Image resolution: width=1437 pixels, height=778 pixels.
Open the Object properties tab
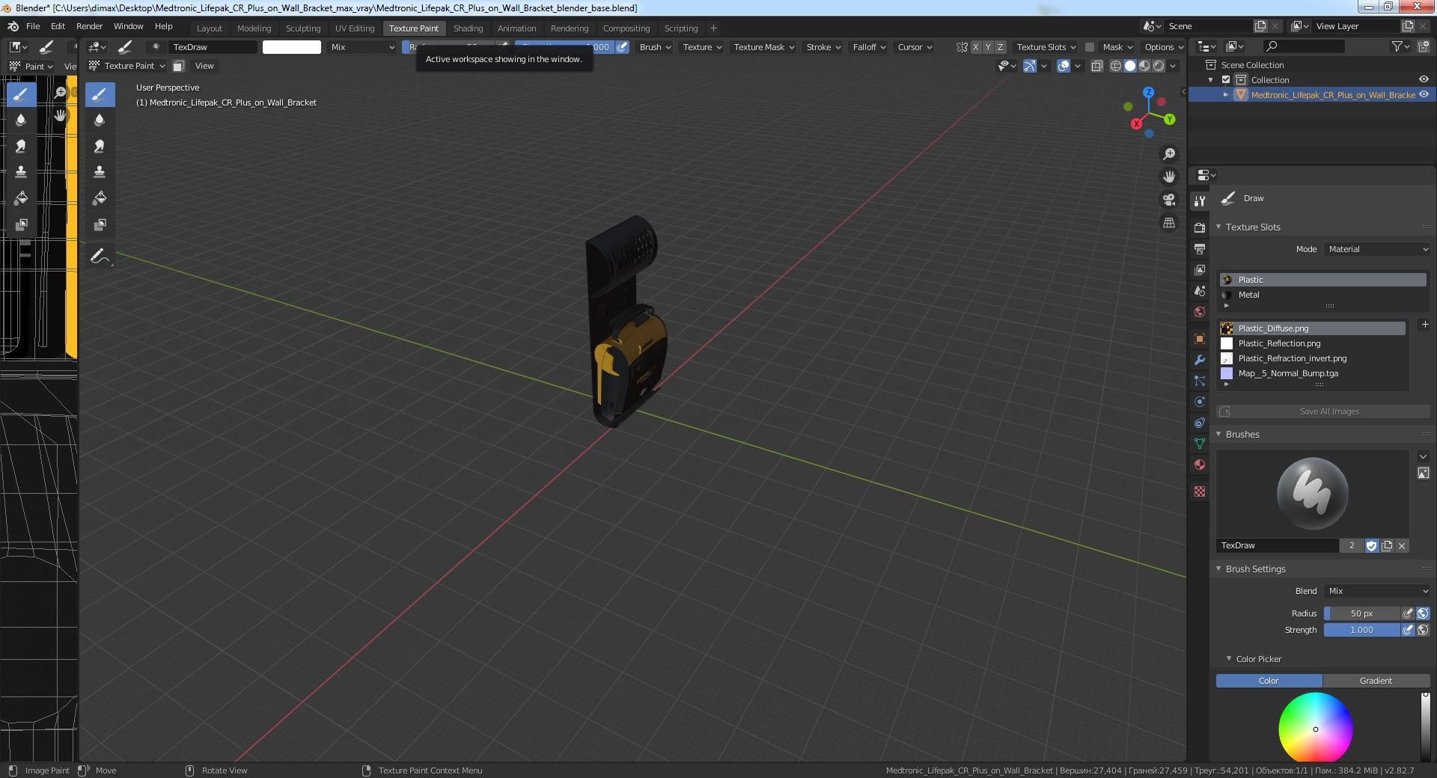(1200, 339)
